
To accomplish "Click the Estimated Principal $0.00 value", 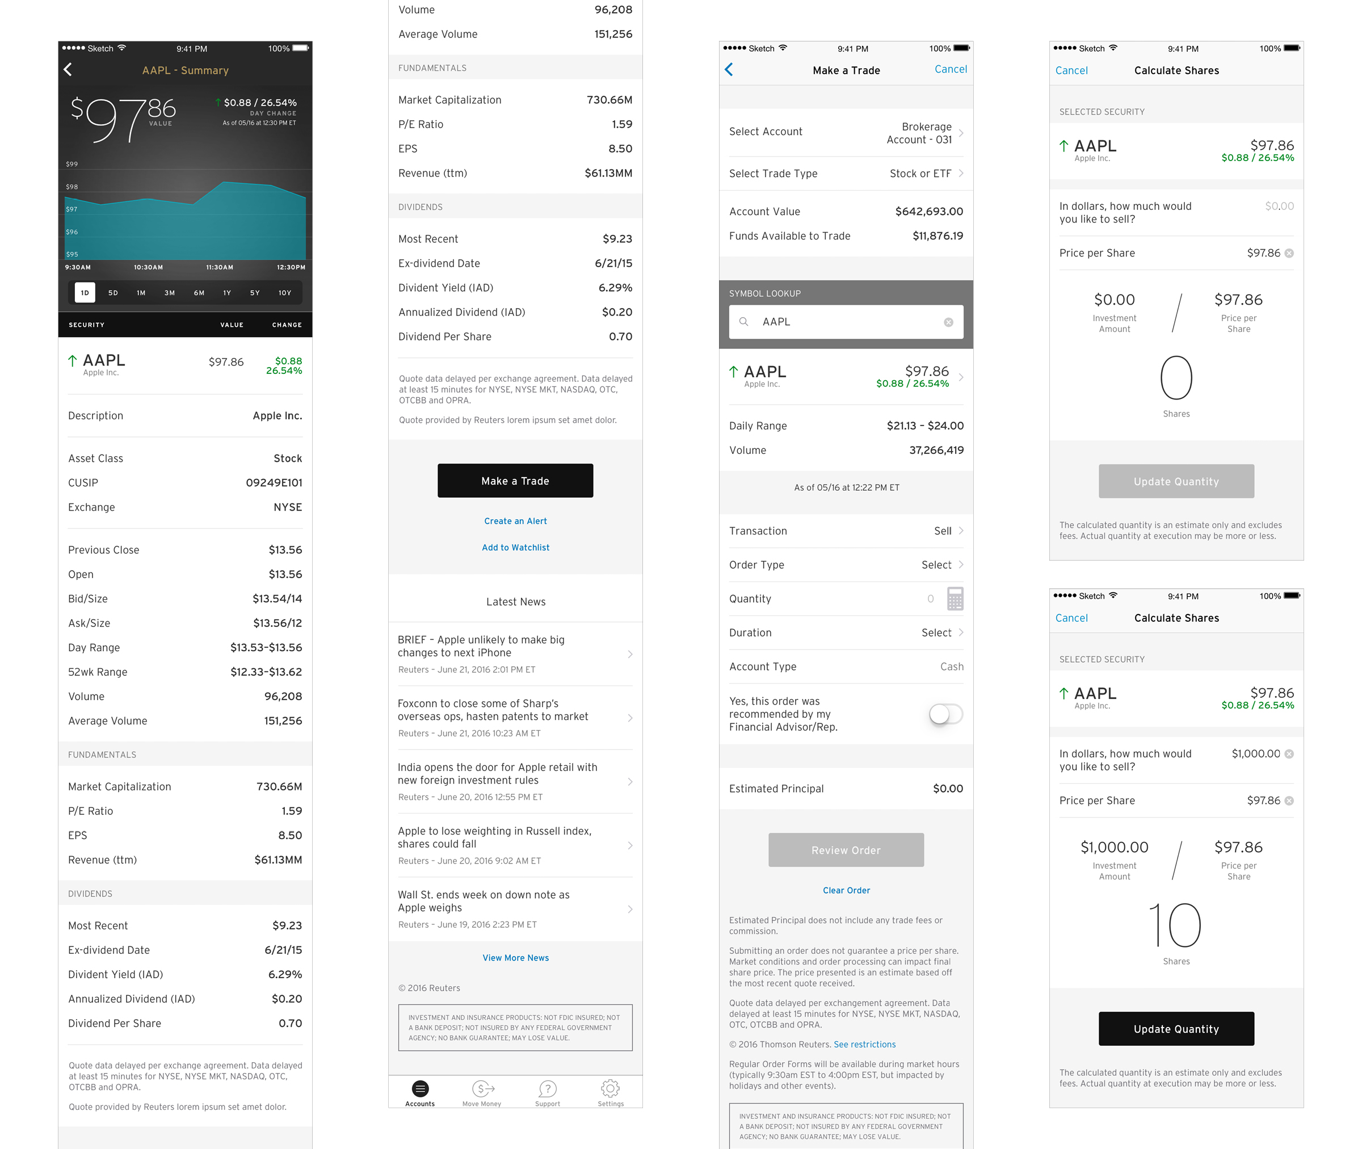I will (x=948, y=789).
